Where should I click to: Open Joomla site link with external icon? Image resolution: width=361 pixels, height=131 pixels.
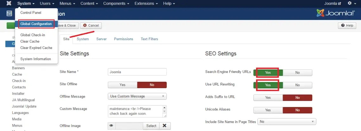click(x=332, y=3)
